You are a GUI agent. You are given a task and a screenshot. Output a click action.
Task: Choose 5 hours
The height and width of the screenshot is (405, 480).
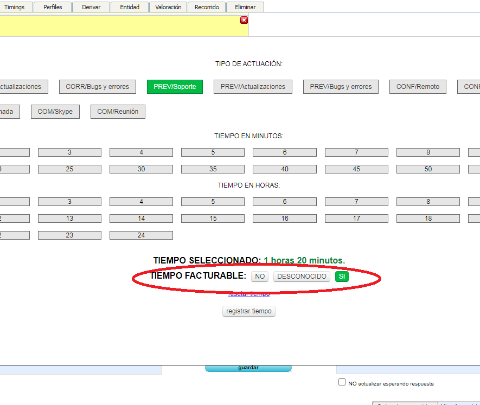pos(213,202)
